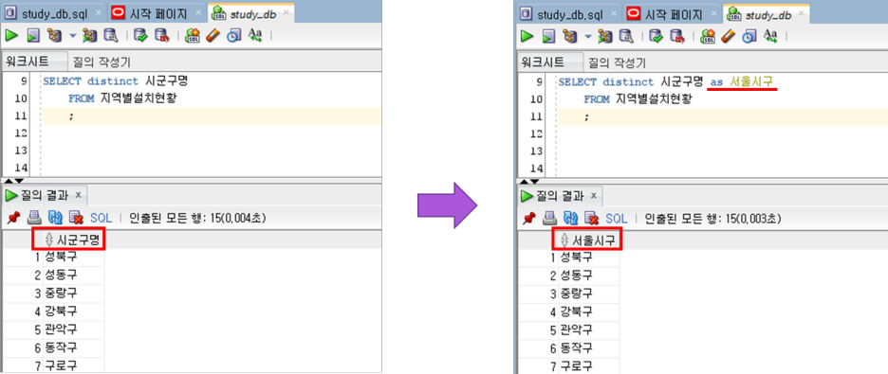Refresh query result in left window

55,218
